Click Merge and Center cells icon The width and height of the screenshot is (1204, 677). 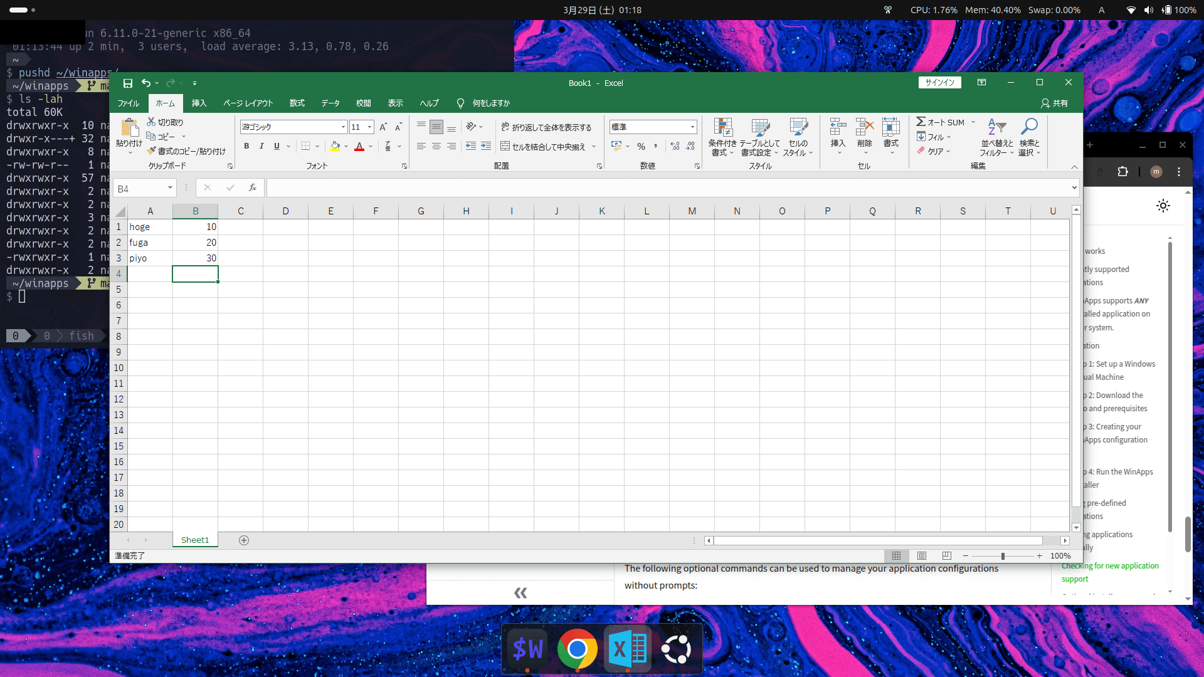pos(505,146)
